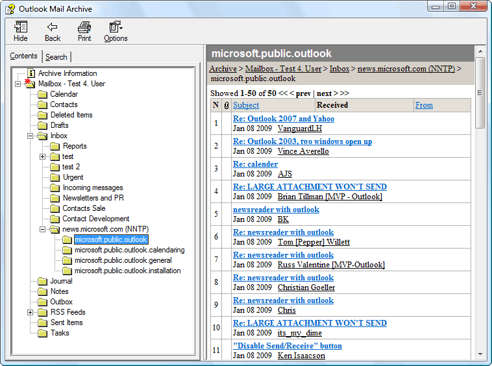Click the Mailbox - Test 4. User icon
The image size is (492, 366).
pos(30,84)
